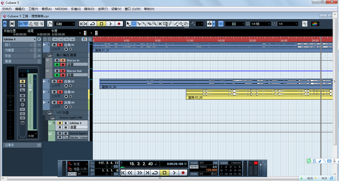Select the Split scissors tool

pyautogui.click(x=139, y=24)
